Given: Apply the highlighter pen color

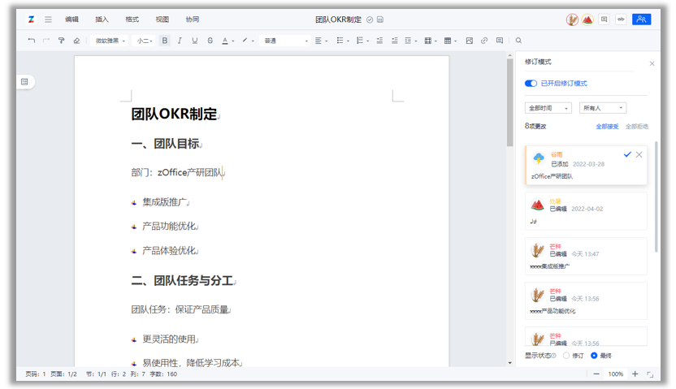Looking at the screenshot, I should [x=245, y=41].
